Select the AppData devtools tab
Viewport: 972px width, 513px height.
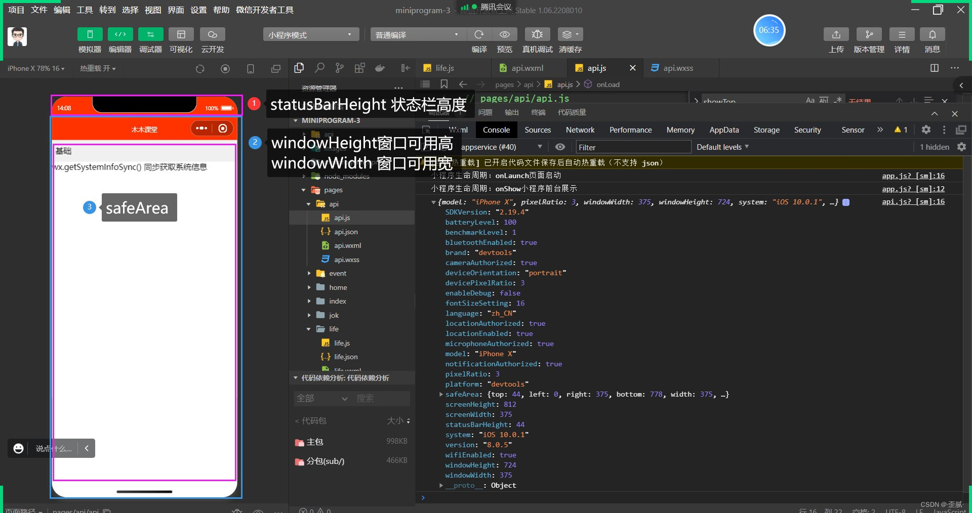tap(724, 130)
